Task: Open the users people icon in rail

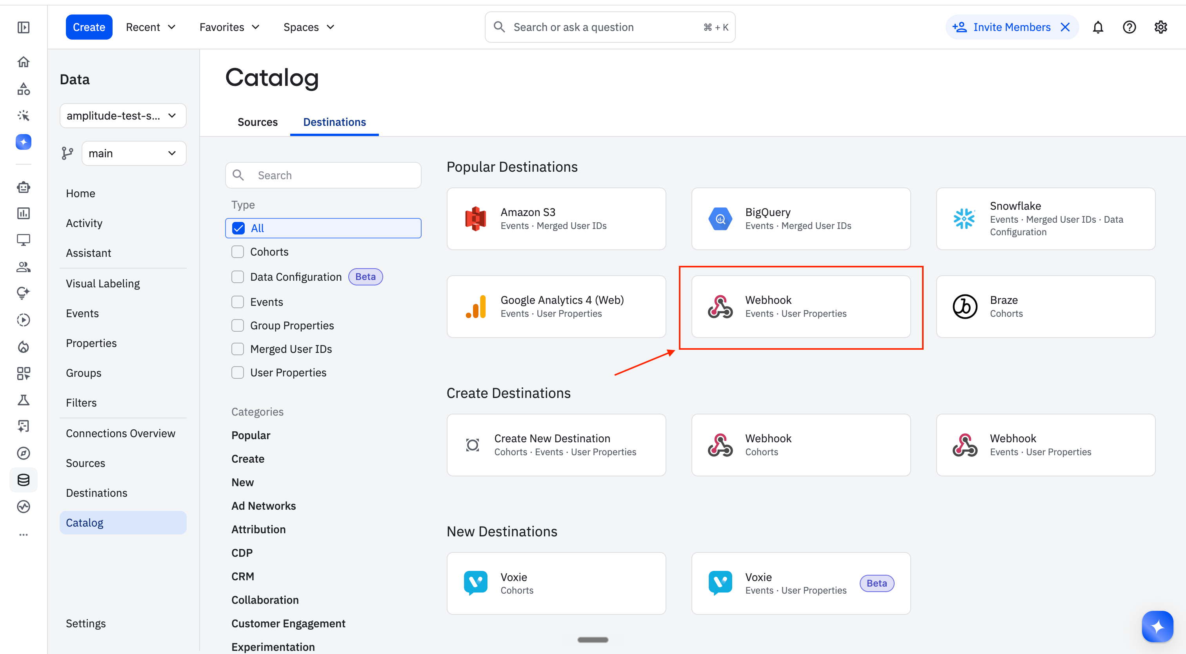Action: [24, 267]
